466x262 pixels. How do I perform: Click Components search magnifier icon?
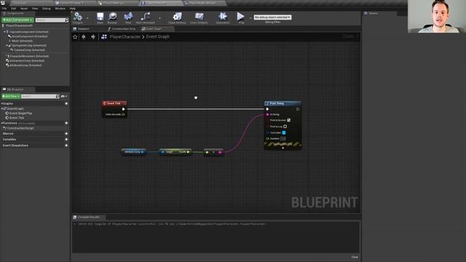tap(67, 20)
